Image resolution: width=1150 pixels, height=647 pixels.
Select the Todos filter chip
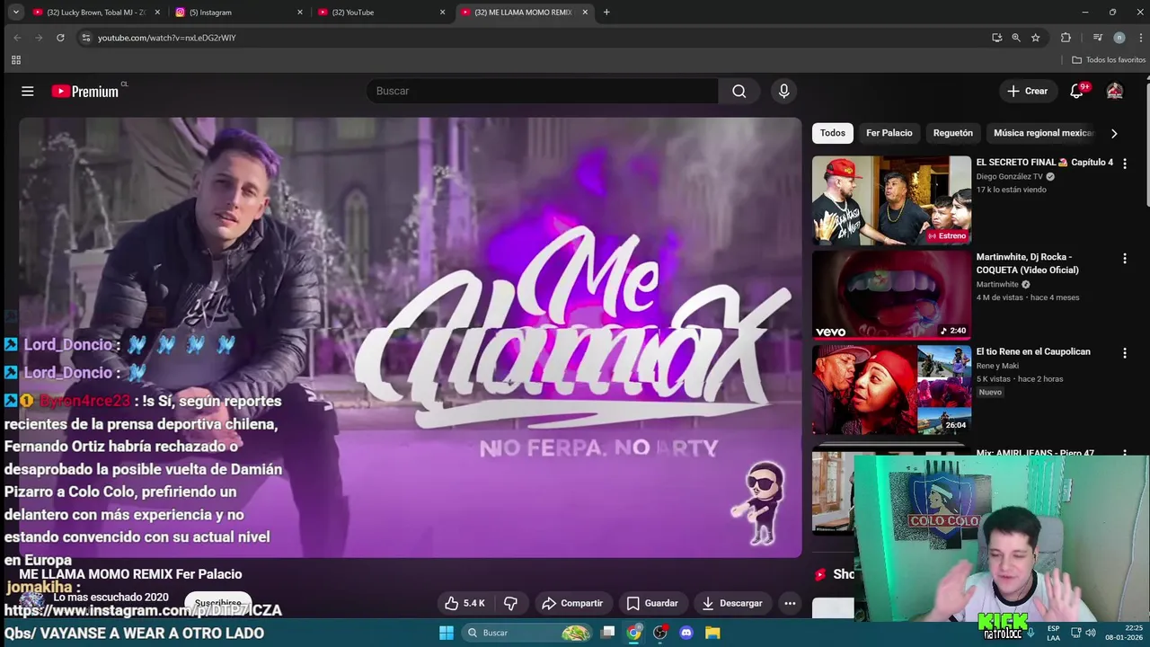point(833,133)
